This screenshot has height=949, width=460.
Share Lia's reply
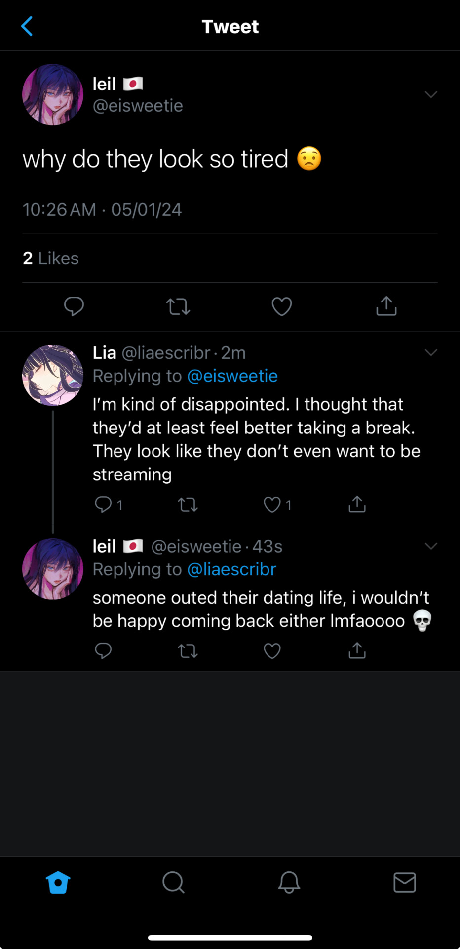point(357,504)
